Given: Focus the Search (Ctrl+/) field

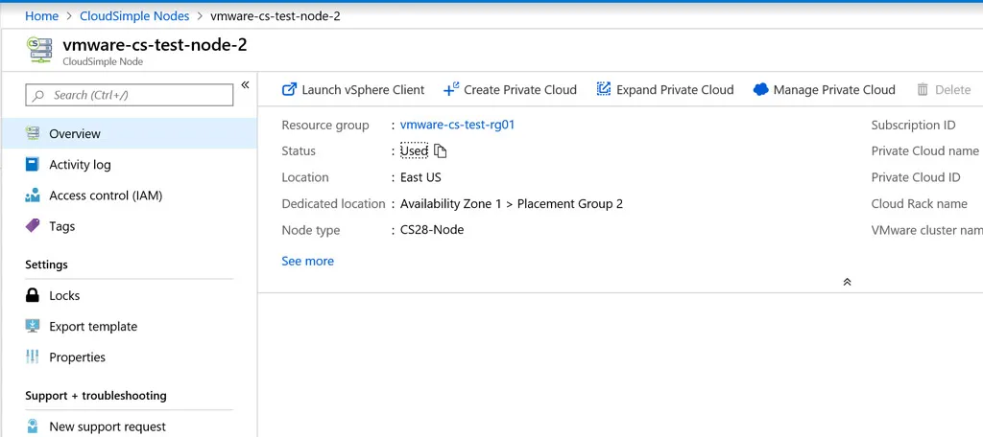Looking at the screenshot, I should coord(130,95).
